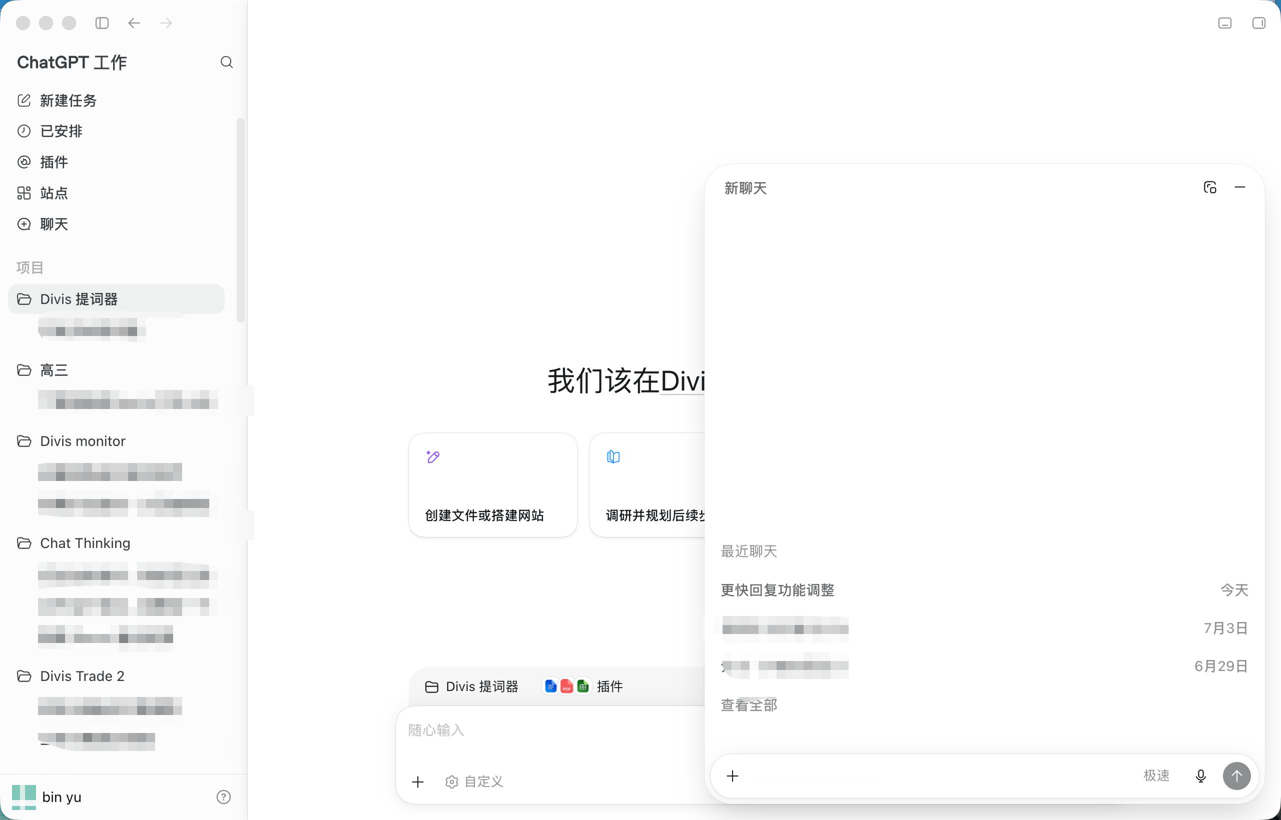Viewport: 1281px width, 820px height.
Task: Click the send arrow button
Action: 1237,776
